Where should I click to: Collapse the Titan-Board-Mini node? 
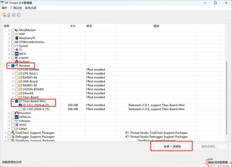13,101
